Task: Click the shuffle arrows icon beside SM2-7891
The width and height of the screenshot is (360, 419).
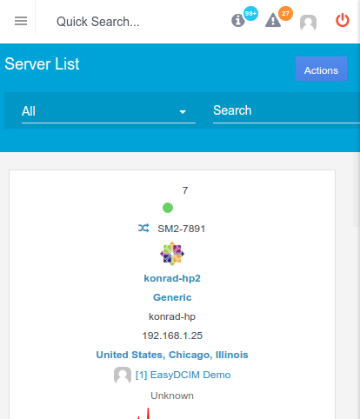Action: tap(143, 228)
